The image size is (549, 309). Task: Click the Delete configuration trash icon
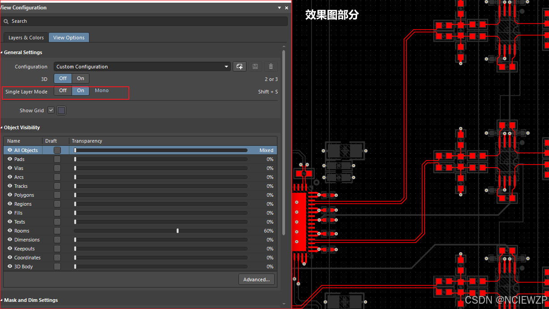point(271,67)
